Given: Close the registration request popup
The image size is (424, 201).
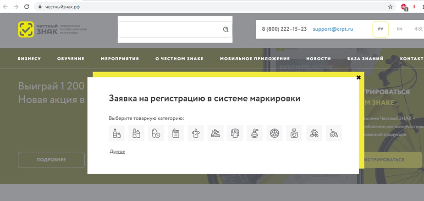Looking at the screenshot, I should point(358,78).
